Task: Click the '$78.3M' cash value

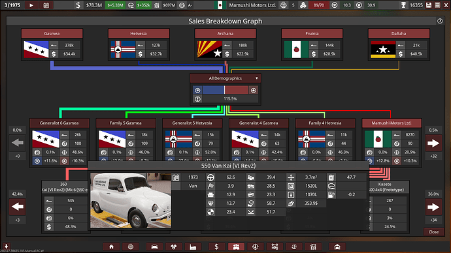Action: (94, 5)
